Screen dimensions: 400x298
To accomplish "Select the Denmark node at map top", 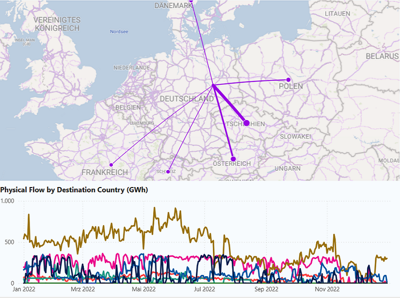I will tap(191, 1).
